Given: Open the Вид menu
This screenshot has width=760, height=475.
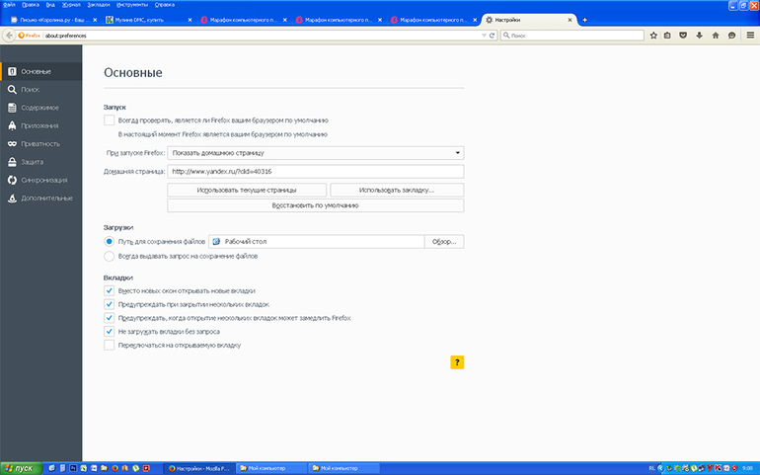Looking at the screenshot, I should pyautogui.click(x=50, y=5).
